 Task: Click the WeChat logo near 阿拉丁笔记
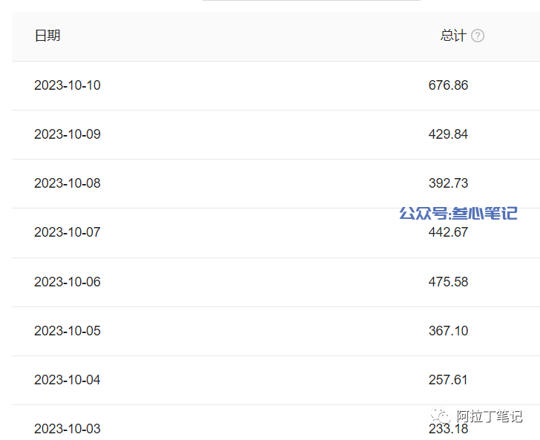pyautogui.click(x=441, y=416)
